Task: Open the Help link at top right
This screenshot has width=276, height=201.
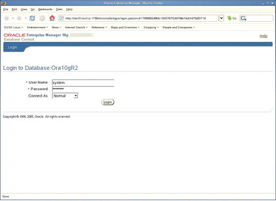Action: [x=263, y=36]
